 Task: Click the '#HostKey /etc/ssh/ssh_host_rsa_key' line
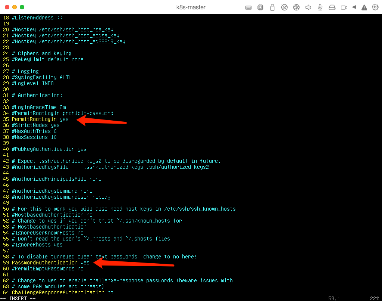coord(63,30)
